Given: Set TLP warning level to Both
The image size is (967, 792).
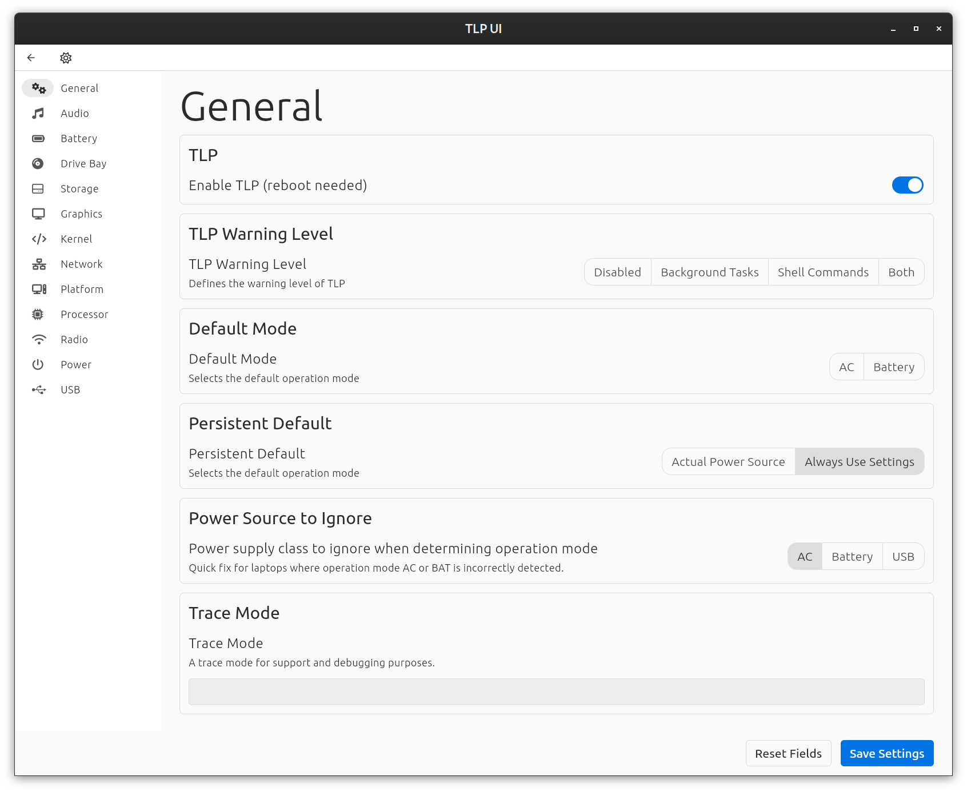Looking at the screenshot, I should pos(901,272).
